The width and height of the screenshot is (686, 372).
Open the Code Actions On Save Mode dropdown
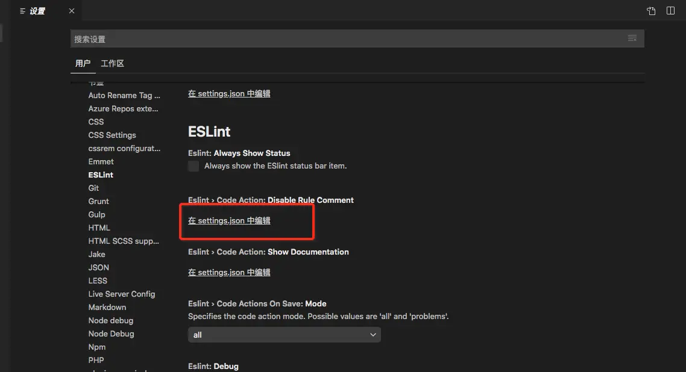pos(285,335)
